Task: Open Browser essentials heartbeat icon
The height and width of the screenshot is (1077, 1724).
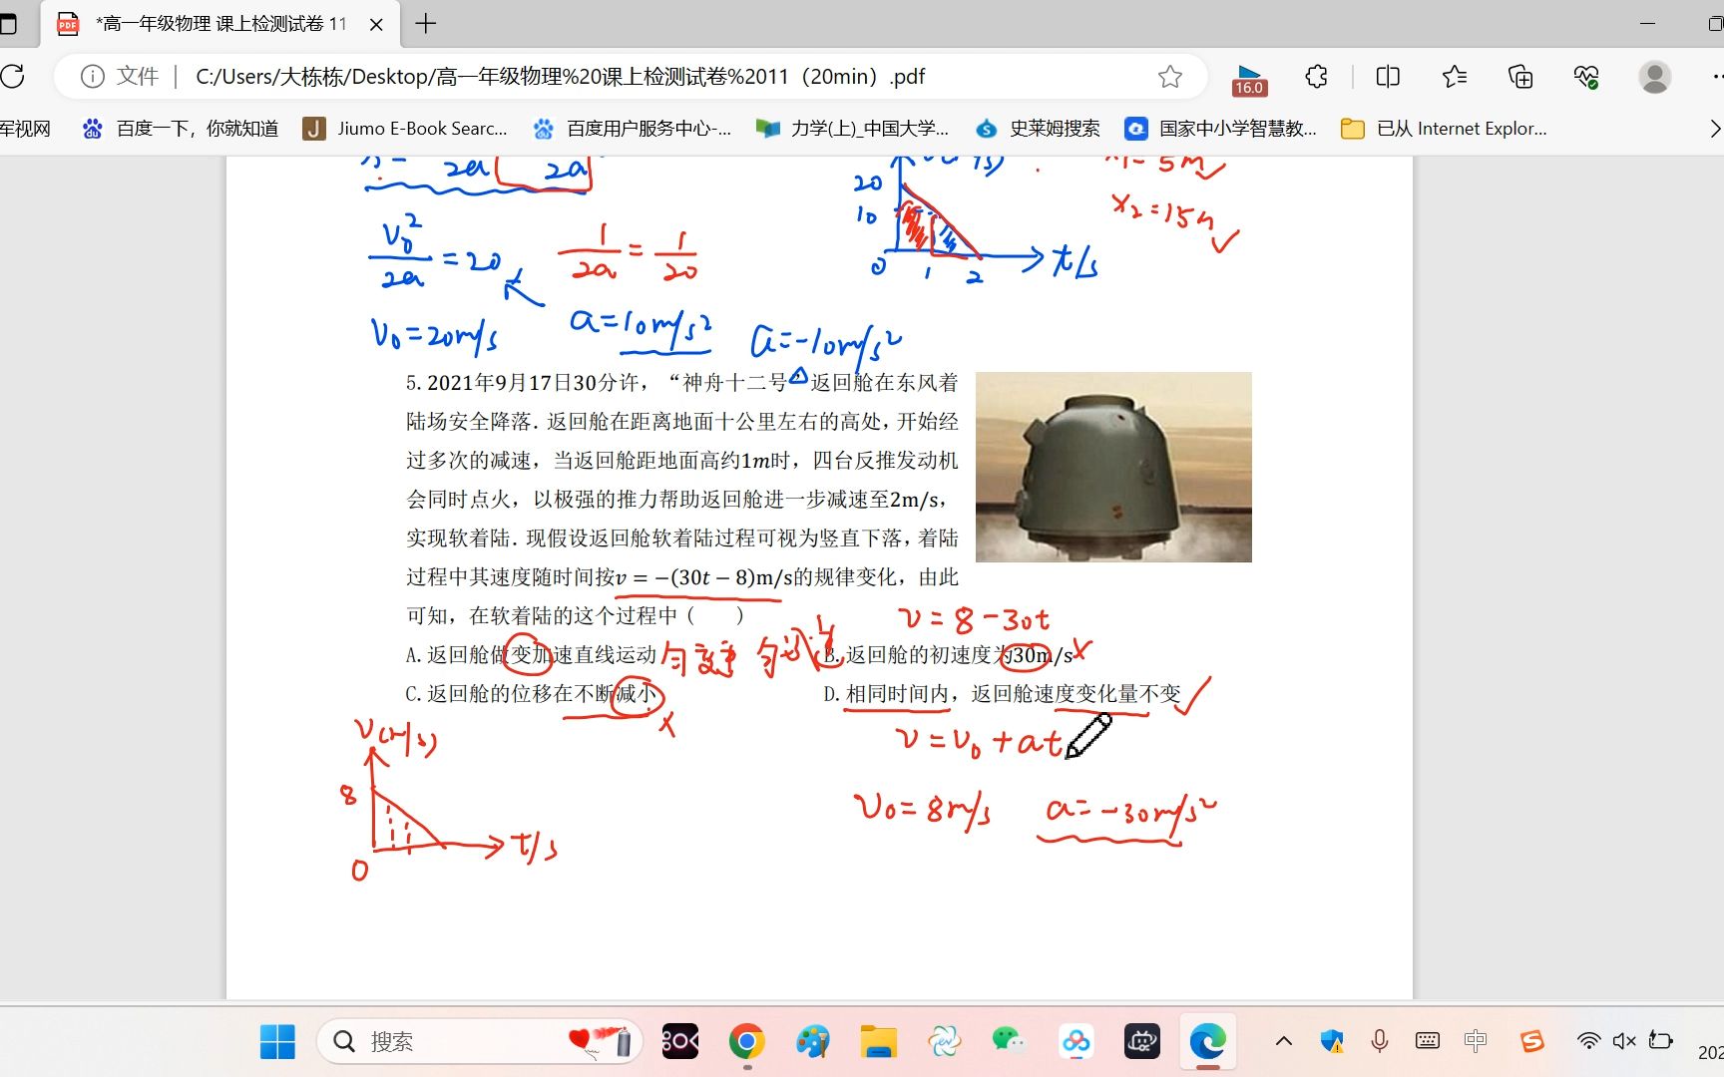Action: coord(1586,76)
